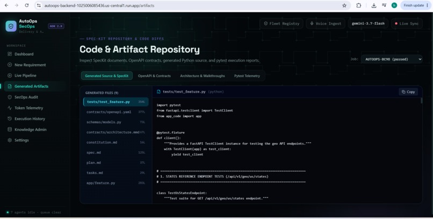Select spec.md file
The width and height of the screenshot is (433, 219).
(116, 153)
